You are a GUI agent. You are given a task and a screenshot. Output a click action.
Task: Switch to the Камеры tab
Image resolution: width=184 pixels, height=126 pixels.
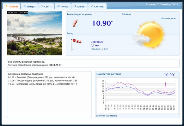coord(29,6)
